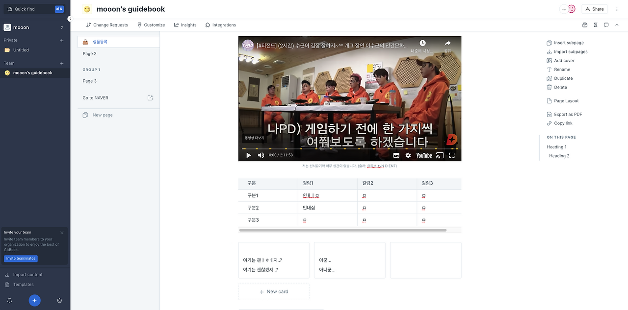Open the Insights tab
Screen dimensions: 628x310
click(x=185, y=25)
